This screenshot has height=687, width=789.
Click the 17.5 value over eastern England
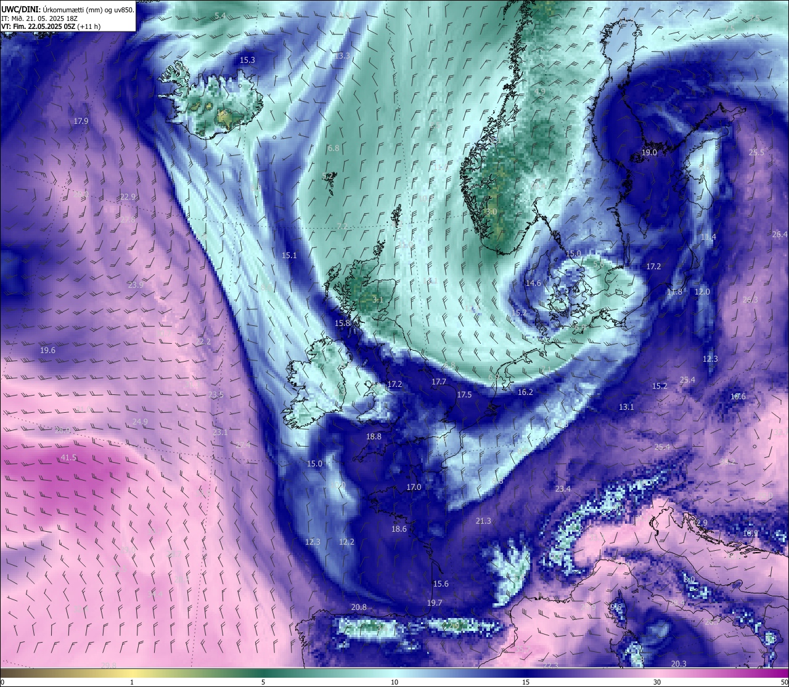(464, 395)
